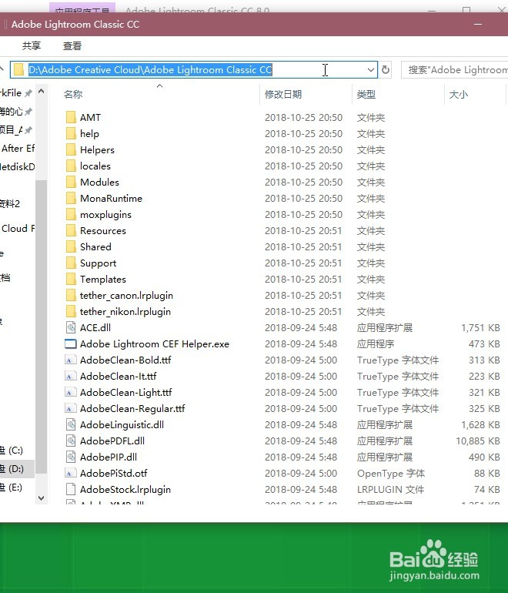Click the Templates folder icon

[x=71, y=279]
